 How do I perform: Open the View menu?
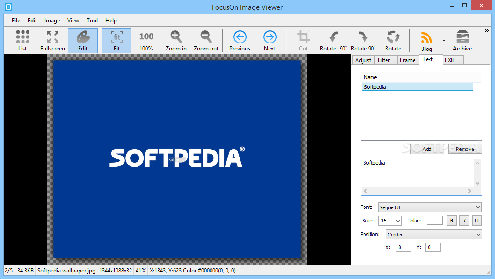click(x=73, y=21)
